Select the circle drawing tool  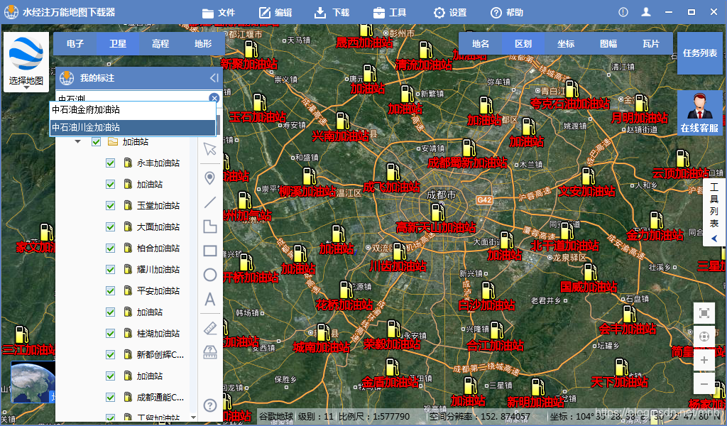point(210,275)
